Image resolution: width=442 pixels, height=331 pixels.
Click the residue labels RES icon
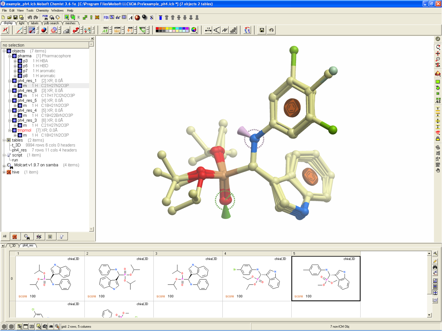(x=105, y=30)
